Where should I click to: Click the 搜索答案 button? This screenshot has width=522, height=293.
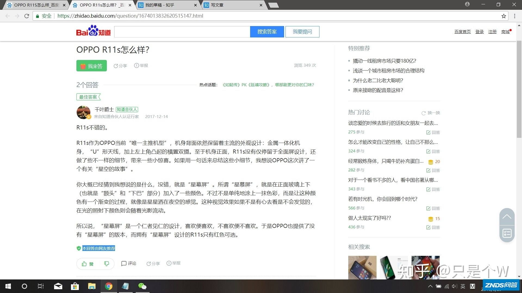coord(267,32)
